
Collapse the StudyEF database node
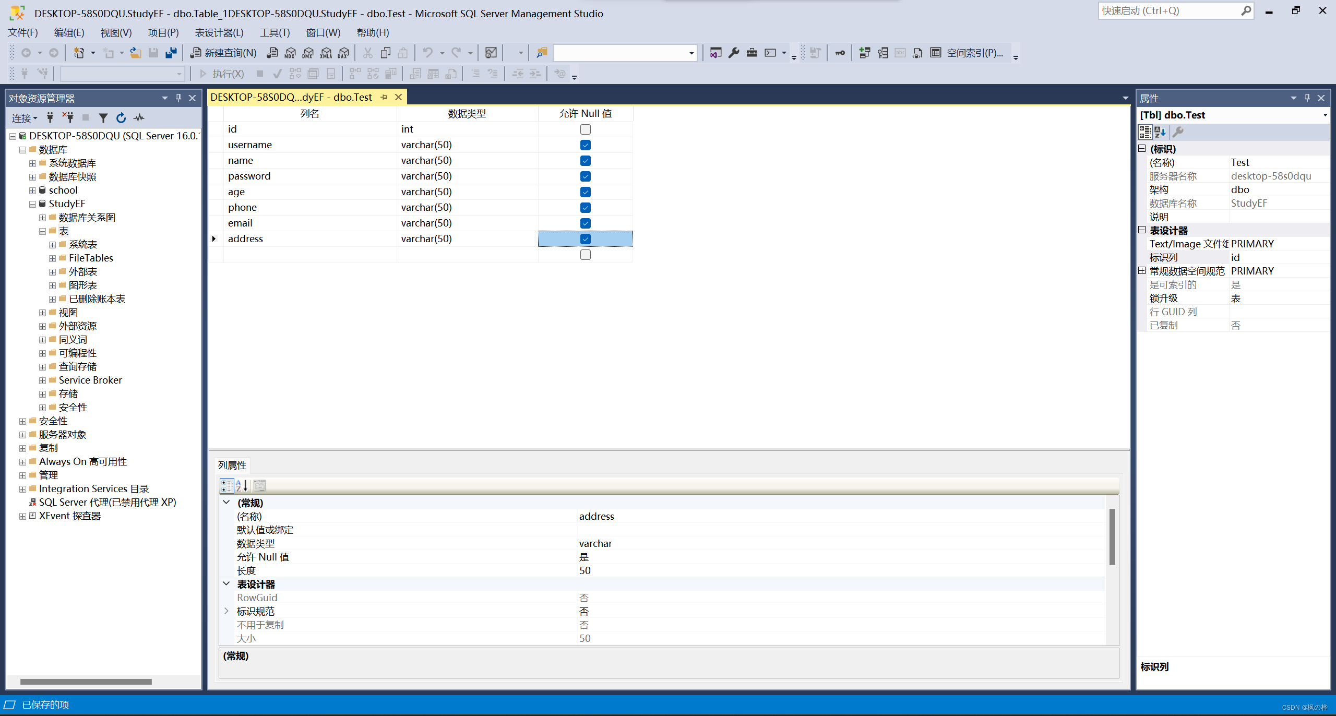coord(32,204)
